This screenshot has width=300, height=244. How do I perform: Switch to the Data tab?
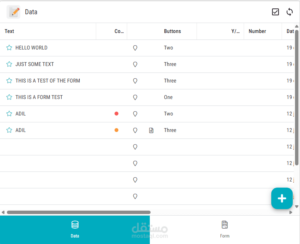coord(75,230)
